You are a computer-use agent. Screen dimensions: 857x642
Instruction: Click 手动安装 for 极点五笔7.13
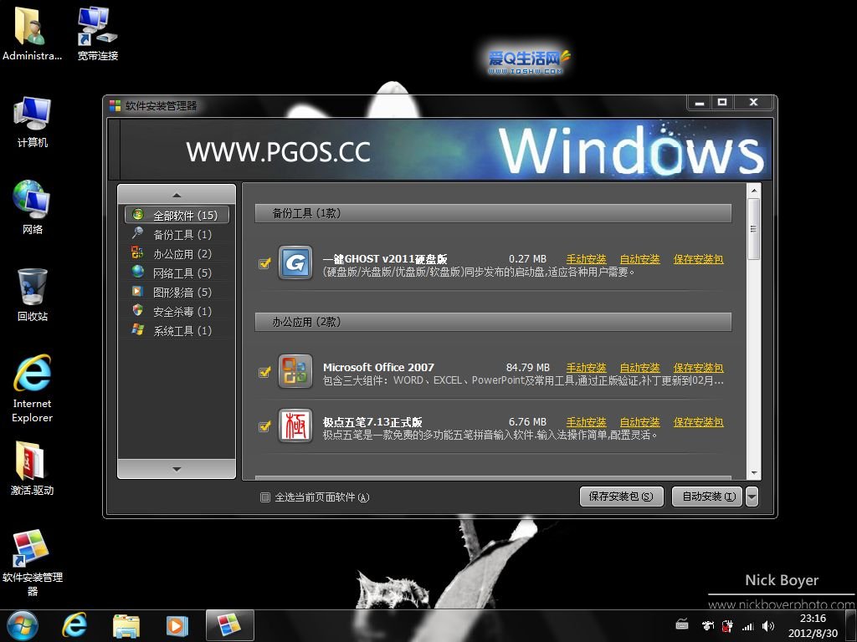pyautogui.click(x=586, y=422)
